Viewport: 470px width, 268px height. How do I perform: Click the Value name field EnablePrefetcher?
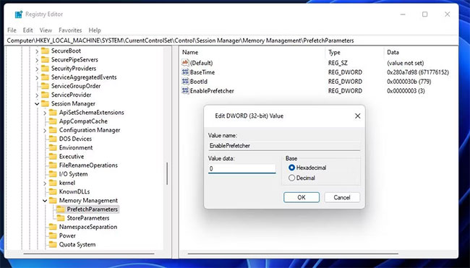pos(284,145)
